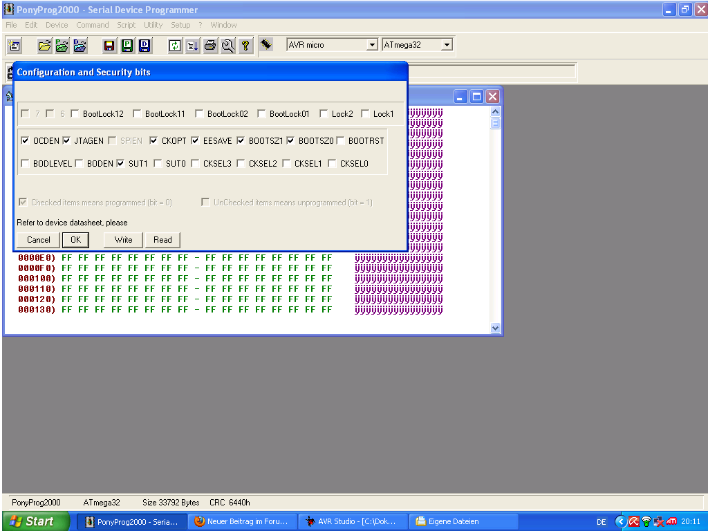Switch to AVR Studio taskbar item
The image size is (708, 531).
click(352, 521)
